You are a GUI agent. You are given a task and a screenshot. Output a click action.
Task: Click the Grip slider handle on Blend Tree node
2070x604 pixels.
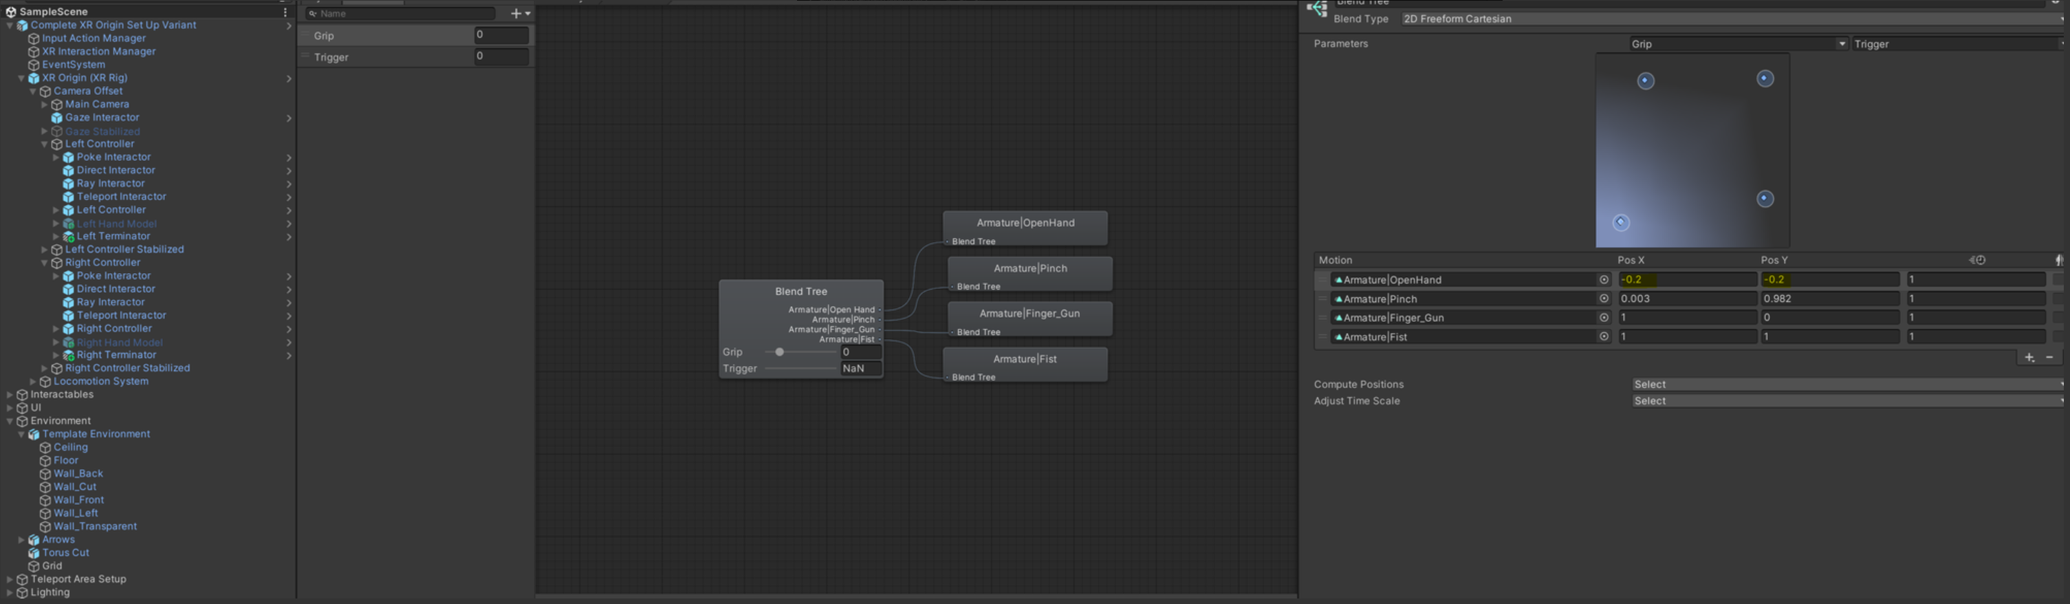click(x=779, y=352)
